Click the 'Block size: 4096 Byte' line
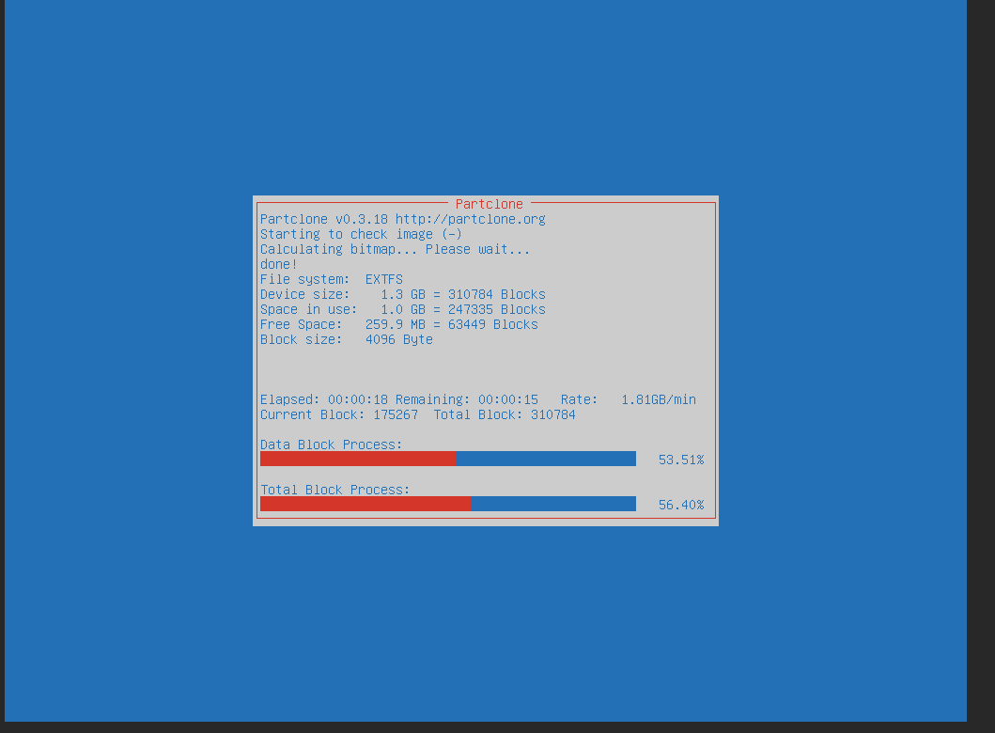 (x=346, y=339)
